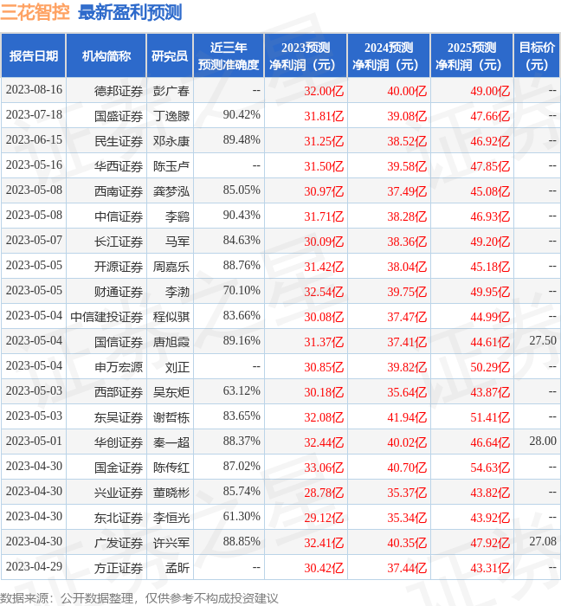This screenshot has width=561, height=606.
Task: Select the 机构简称 column header
Action: [x=106, y=55]
